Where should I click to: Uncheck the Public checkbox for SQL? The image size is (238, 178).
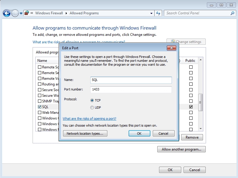191,107
